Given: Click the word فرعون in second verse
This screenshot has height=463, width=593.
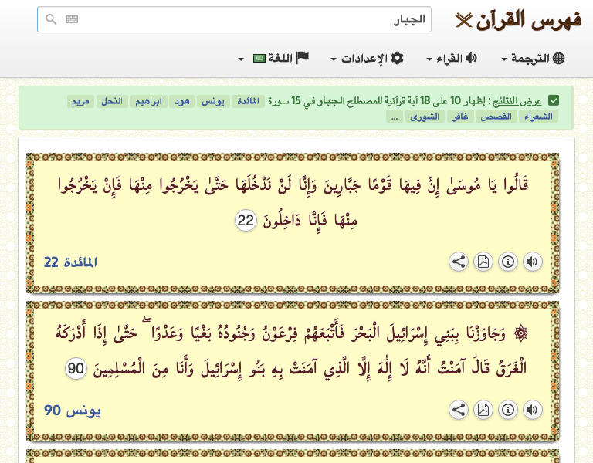Looking at the screenshot, I should 278,333.
